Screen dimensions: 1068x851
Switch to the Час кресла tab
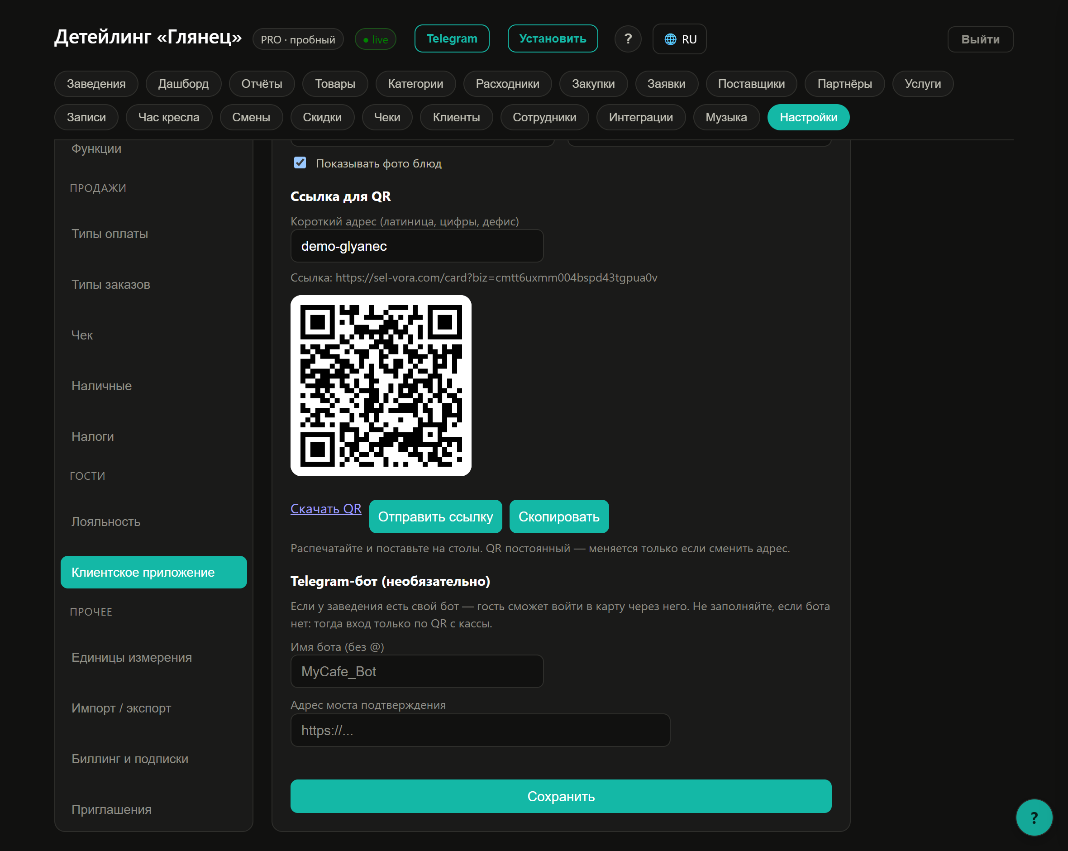[x=168, y=117]
